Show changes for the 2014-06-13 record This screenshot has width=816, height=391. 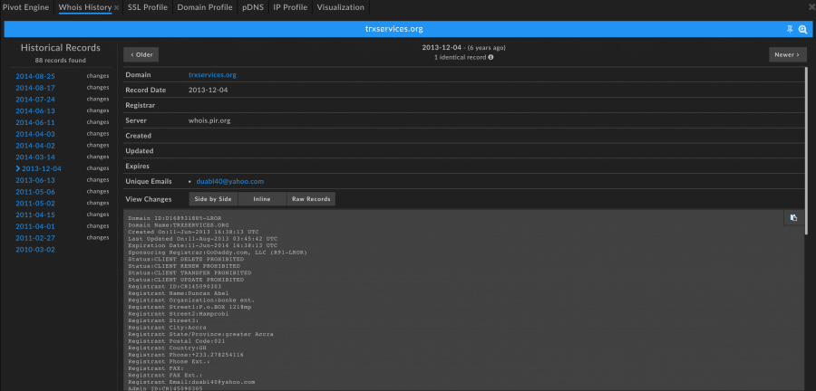point(98,110)
